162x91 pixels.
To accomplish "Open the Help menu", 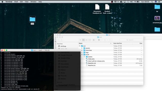I will tap(40, 2).
